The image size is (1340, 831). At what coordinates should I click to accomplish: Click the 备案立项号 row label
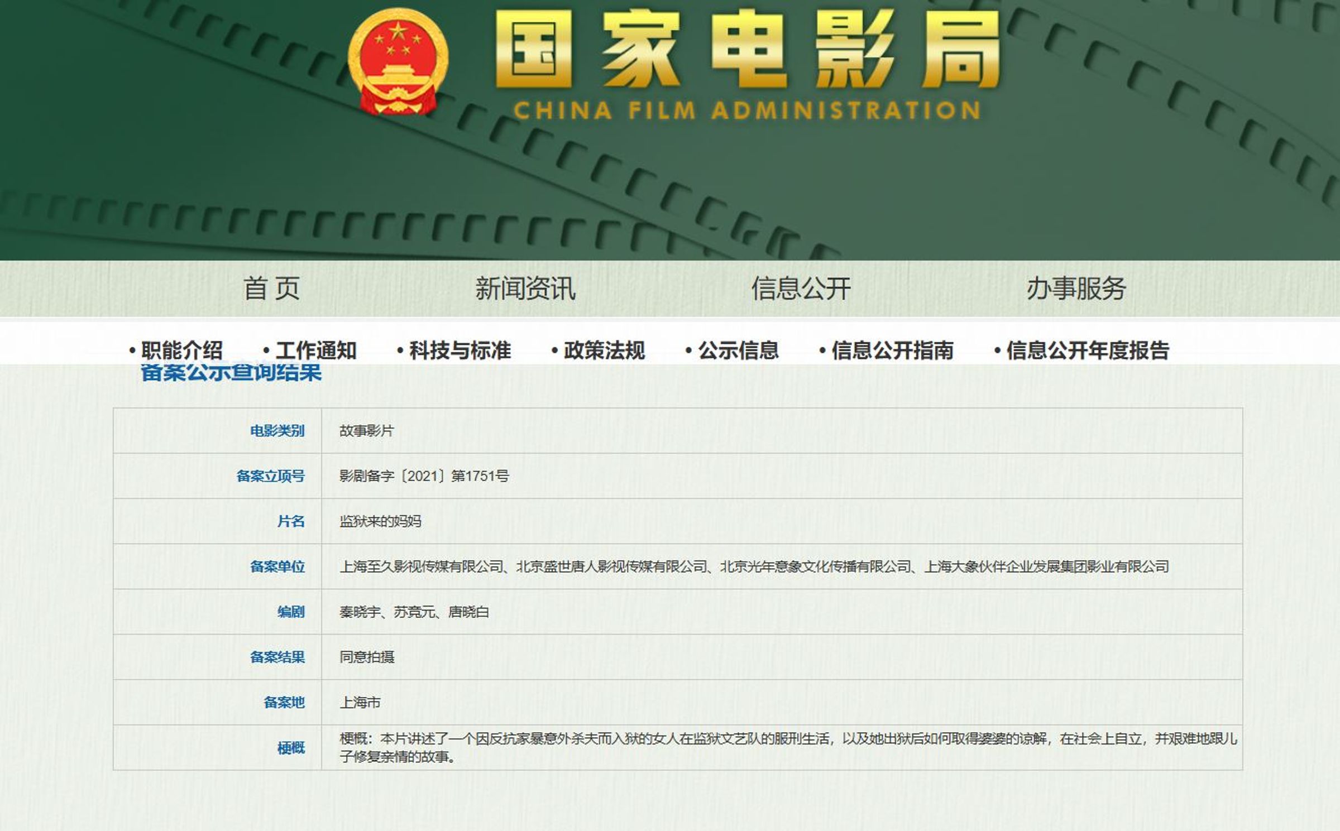click(270, 476)
